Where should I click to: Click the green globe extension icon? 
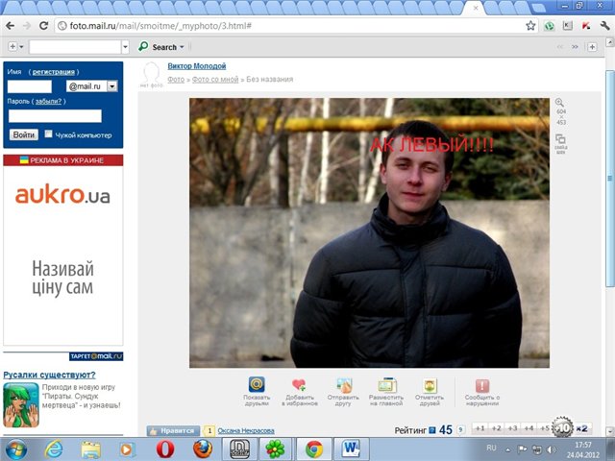point(549,26)
